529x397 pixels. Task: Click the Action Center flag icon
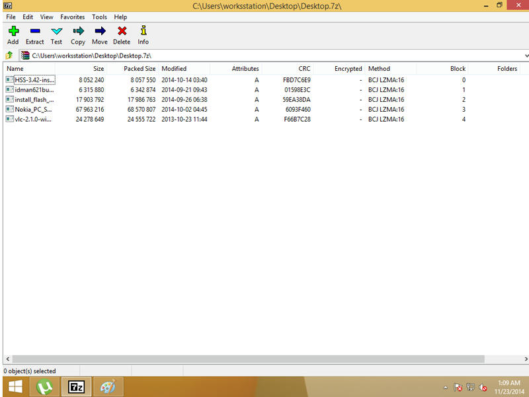tap(458, 387)
